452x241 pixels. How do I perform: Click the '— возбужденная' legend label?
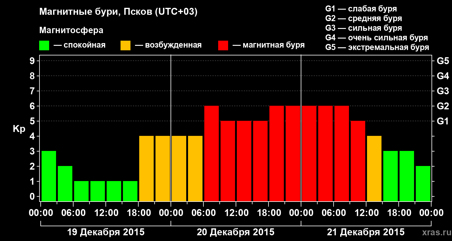[x=168, y=45]
